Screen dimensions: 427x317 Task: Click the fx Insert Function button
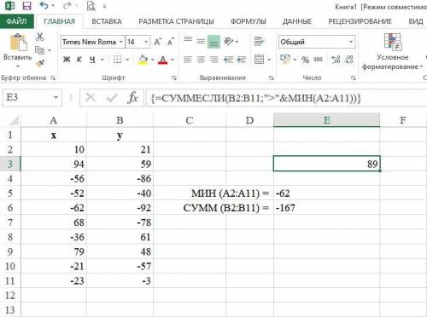133,98
